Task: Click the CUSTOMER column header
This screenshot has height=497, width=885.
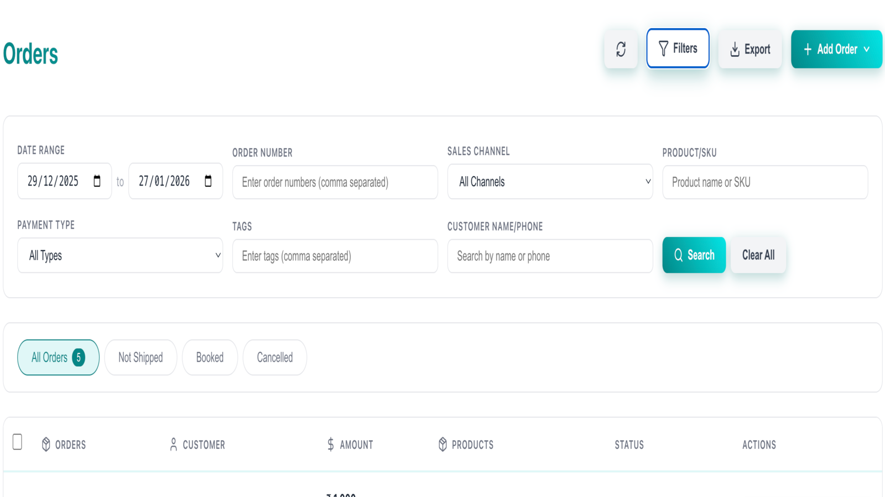Action: click(204, 445)
